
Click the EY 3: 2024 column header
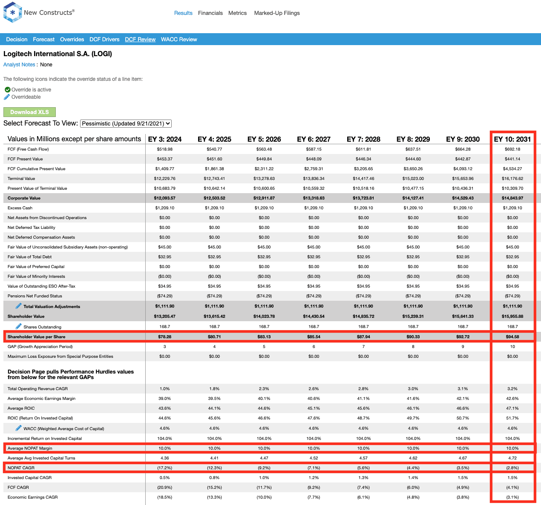tap(165, 139)
